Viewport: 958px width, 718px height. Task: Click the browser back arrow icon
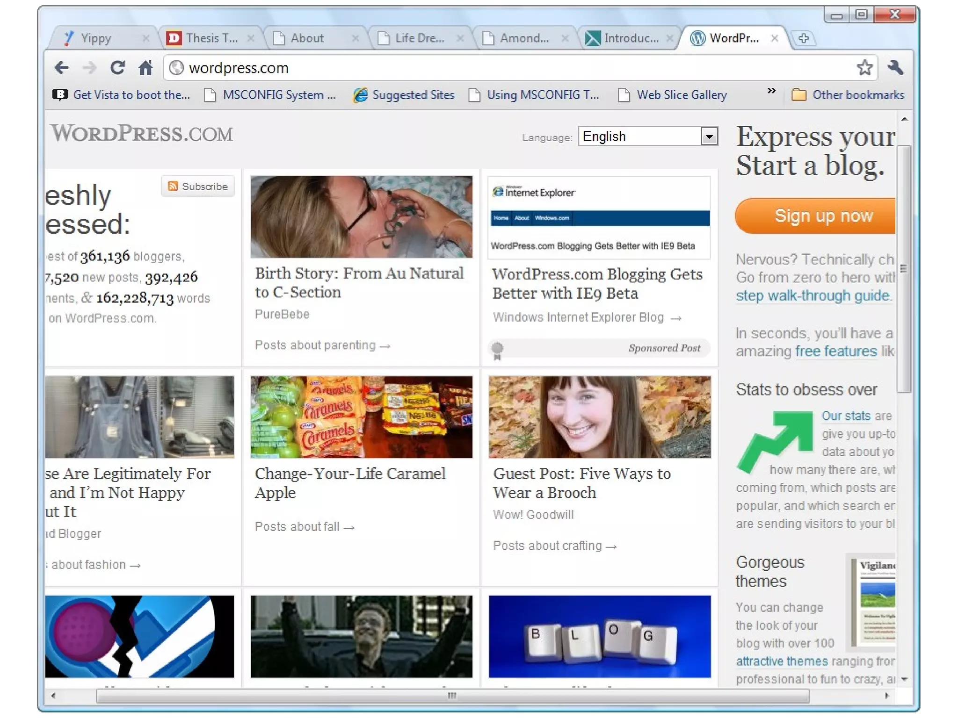[x=62, y=68]
